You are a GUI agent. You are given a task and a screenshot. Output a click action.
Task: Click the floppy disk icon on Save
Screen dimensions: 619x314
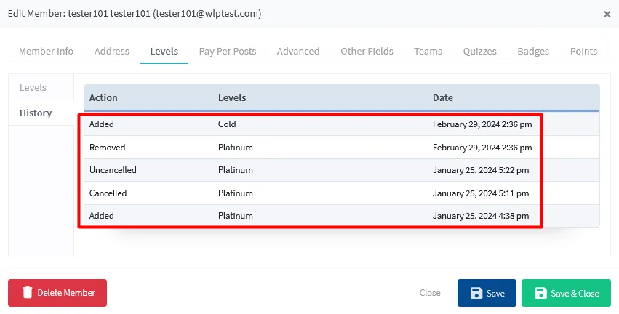pos(476,293)
